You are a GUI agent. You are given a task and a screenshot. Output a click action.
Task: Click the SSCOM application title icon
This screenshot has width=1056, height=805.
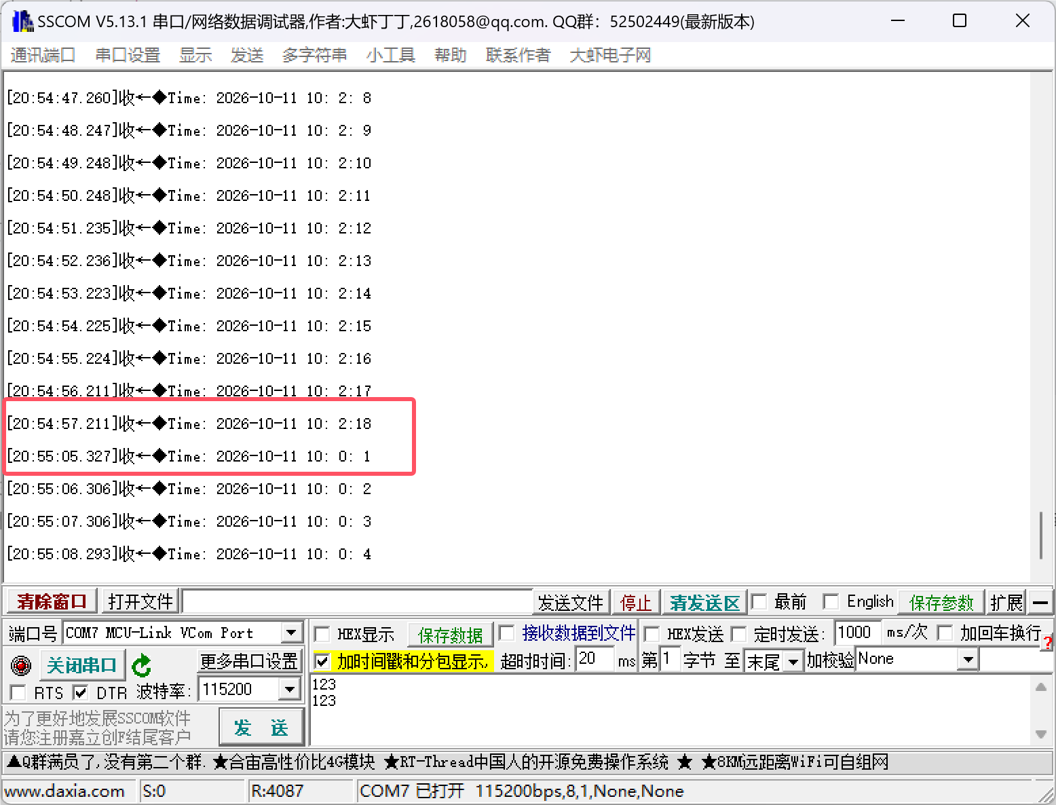click(22, 21)
